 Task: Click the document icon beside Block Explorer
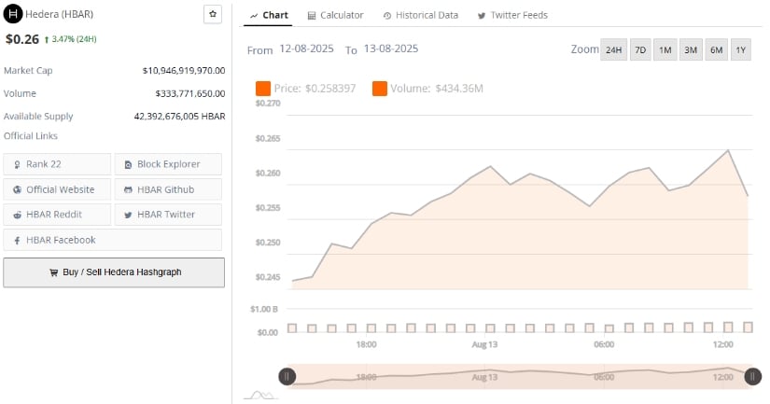(128, 164)
